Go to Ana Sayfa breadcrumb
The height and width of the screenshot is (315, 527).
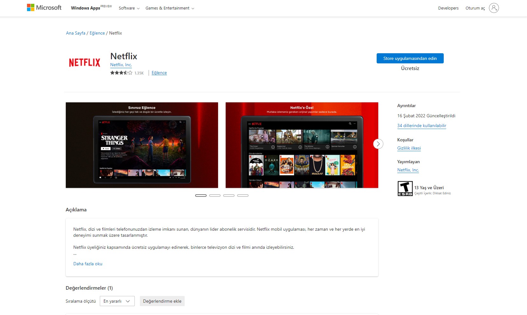(x=76, y=33)
